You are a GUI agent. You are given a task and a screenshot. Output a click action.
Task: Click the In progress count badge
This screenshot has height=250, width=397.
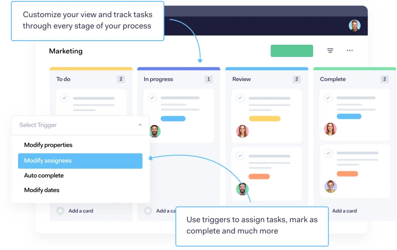208,79
